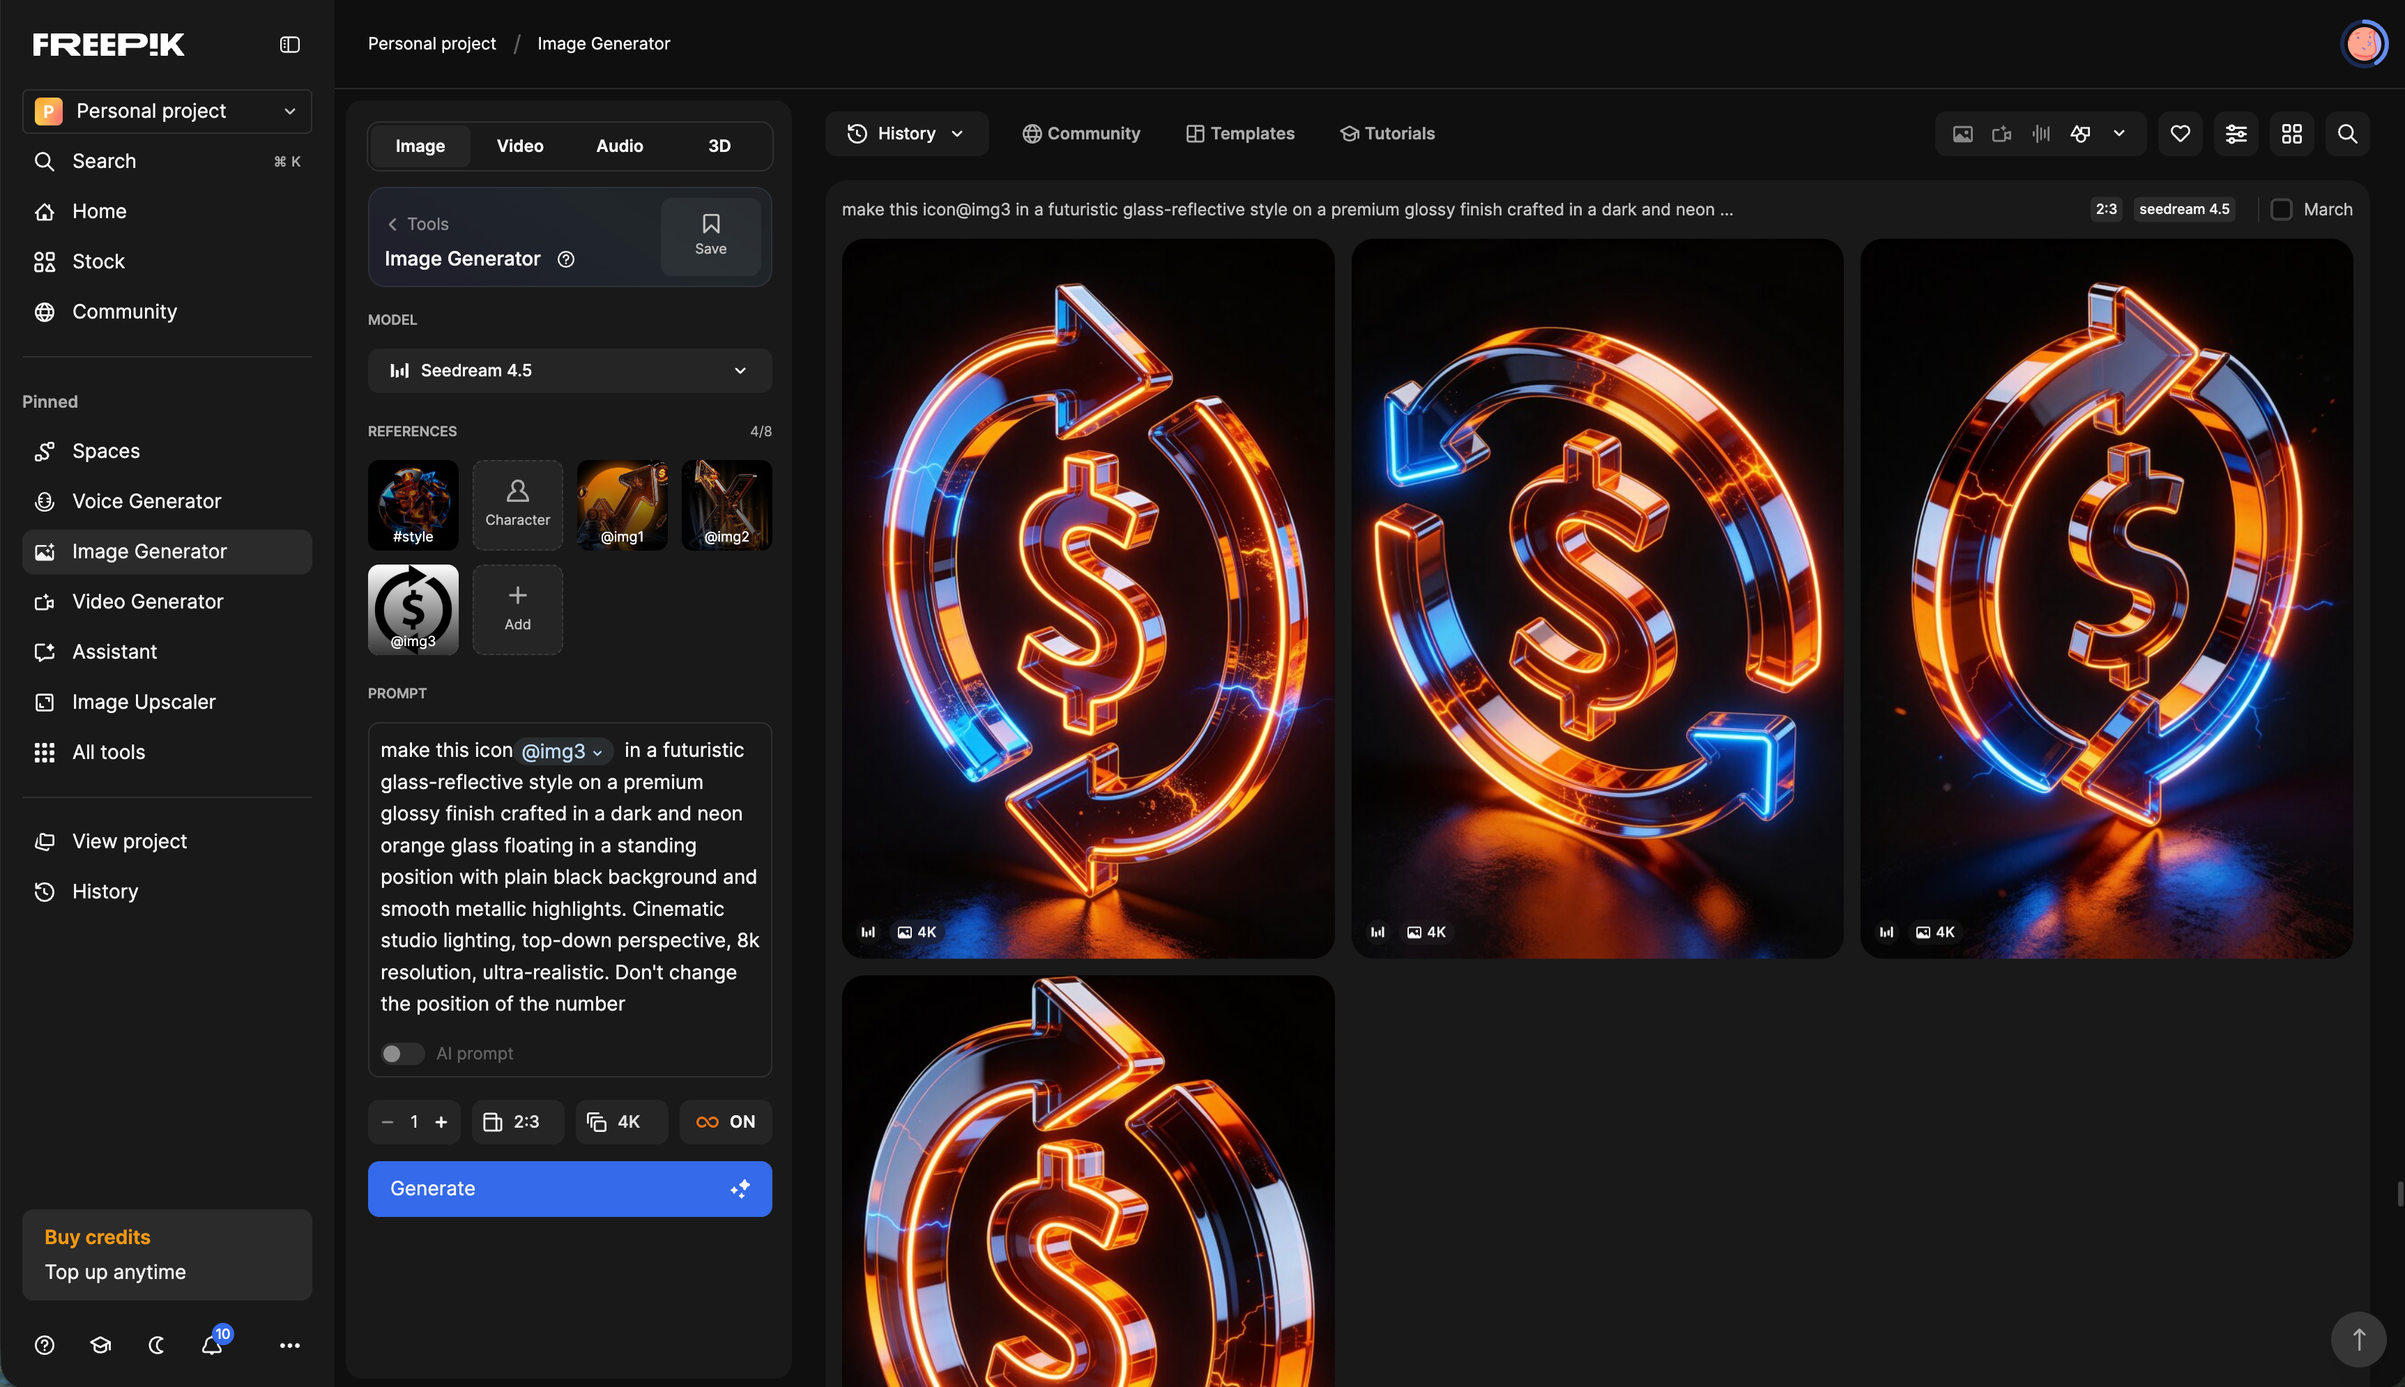Click the Freepik logo
This screenshot has width=2405, height=1387.
pyautogui.click(x=109, y=44)
